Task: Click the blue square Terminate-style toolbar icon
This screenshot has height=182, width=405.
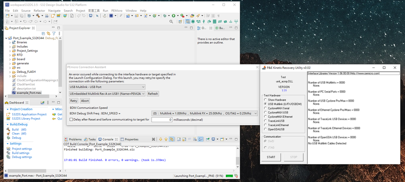Action: point(111,16)
